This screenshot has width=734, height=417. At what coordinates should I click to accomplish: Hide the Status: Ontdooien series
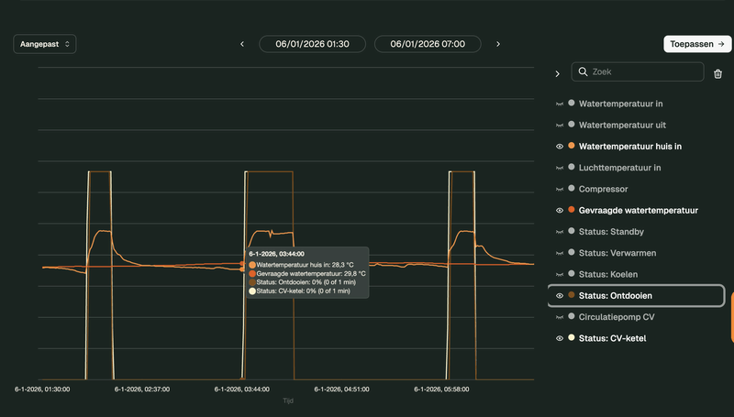pos(560,296)
